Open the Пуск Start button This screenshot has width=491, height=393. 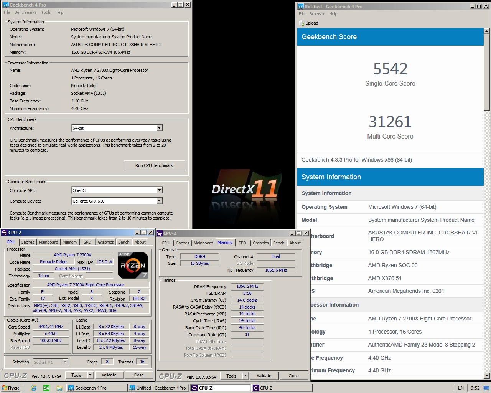coord(11,388)
